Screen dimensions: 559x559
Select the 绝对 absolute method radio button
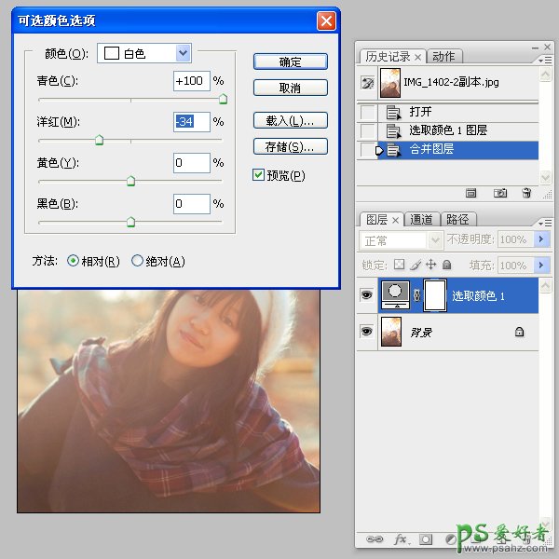(x=138, y=262)
